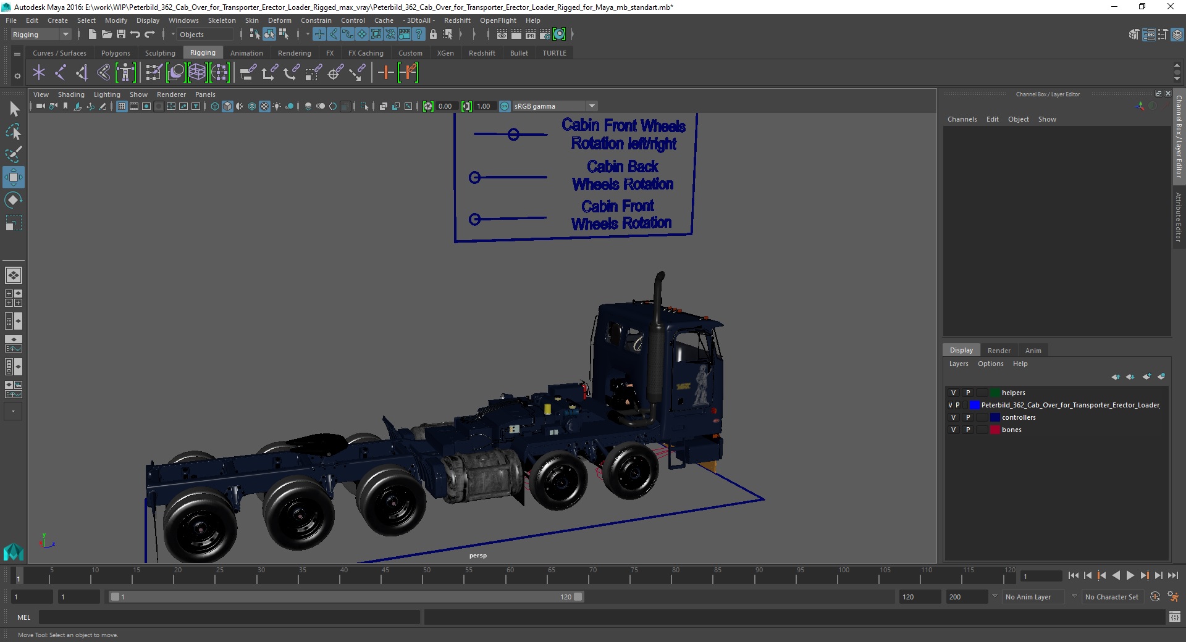Click the Open Scene folder icon
The image size is (1186, 642).
107,35
